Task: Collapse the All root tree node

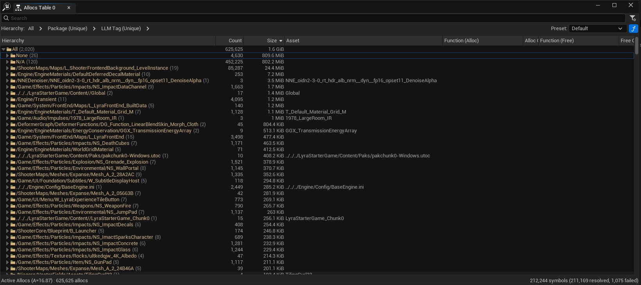Action: click(4, 49)
